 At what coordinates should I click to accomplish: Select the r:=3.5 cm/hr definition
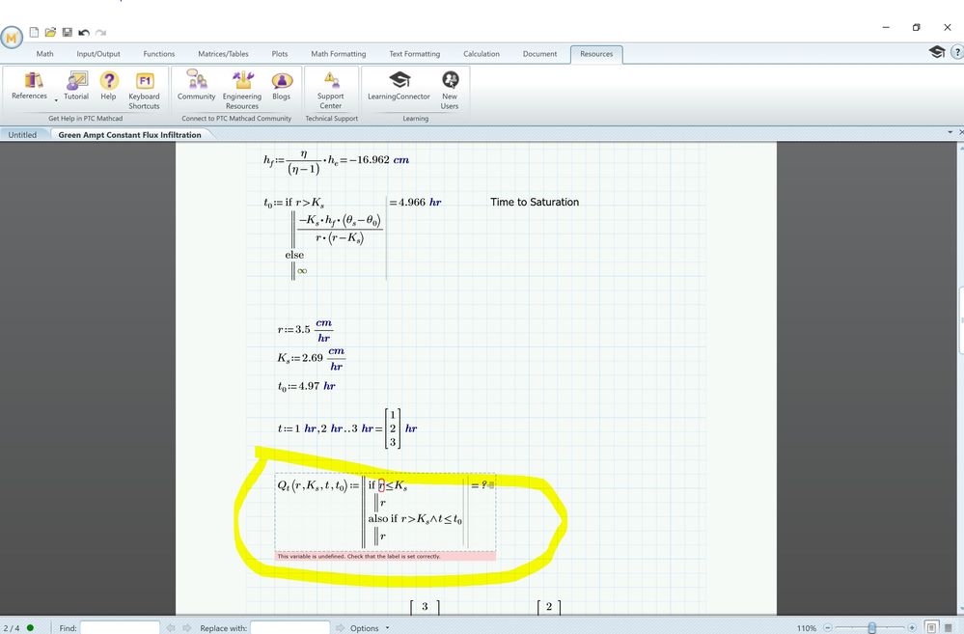(x=305, y=330)
